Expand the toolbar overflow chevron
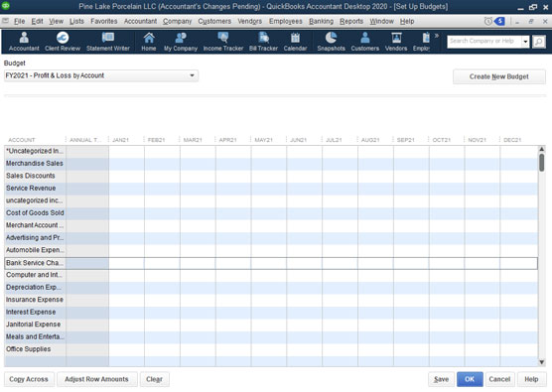This screenshot has width=552, height=392. click(437, 36)
